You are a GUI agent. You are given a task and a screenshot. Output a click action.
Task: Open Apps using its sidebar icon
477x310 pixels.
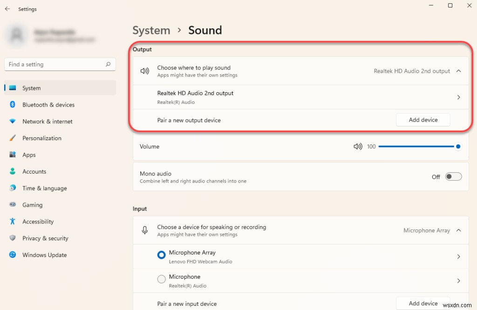pyautogui.click(x=12, y=155)
